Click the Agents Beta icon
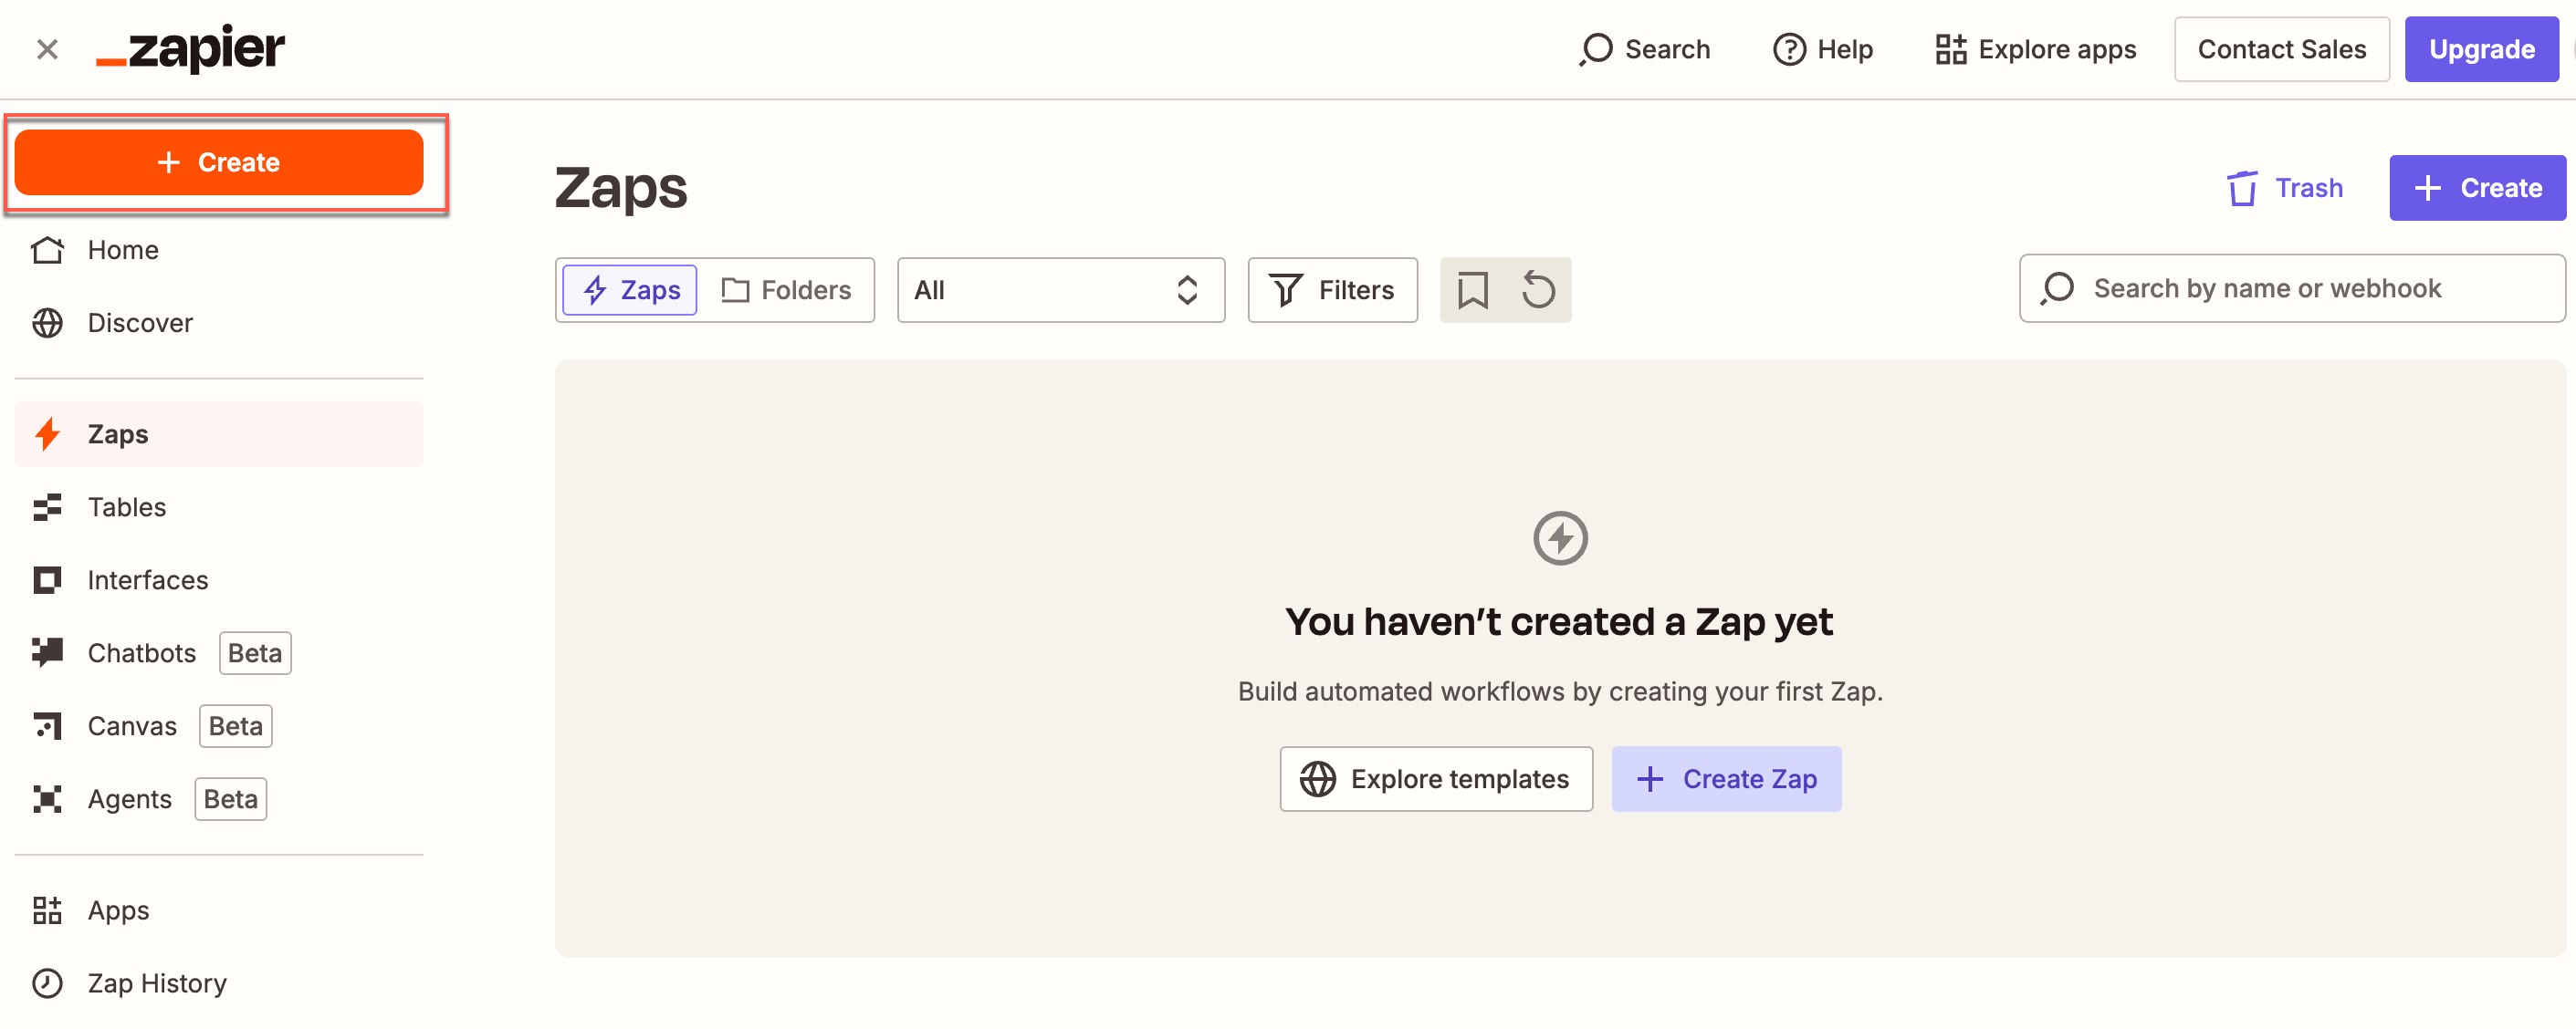Screen dimensions: 2576x1029 [x=49, y=799]
